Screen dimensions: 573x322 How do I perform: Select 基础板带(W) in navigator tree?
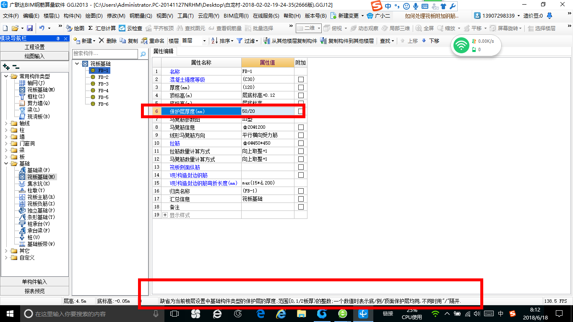tap(37, 244)
